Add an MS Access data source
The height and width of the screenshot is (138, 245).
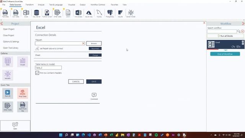(78, 13)
